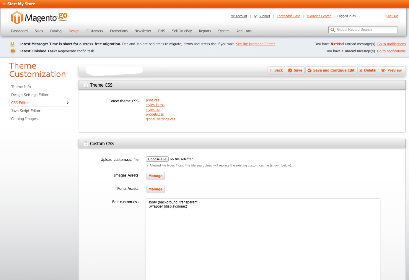Open My Account link

pos(239,16)
